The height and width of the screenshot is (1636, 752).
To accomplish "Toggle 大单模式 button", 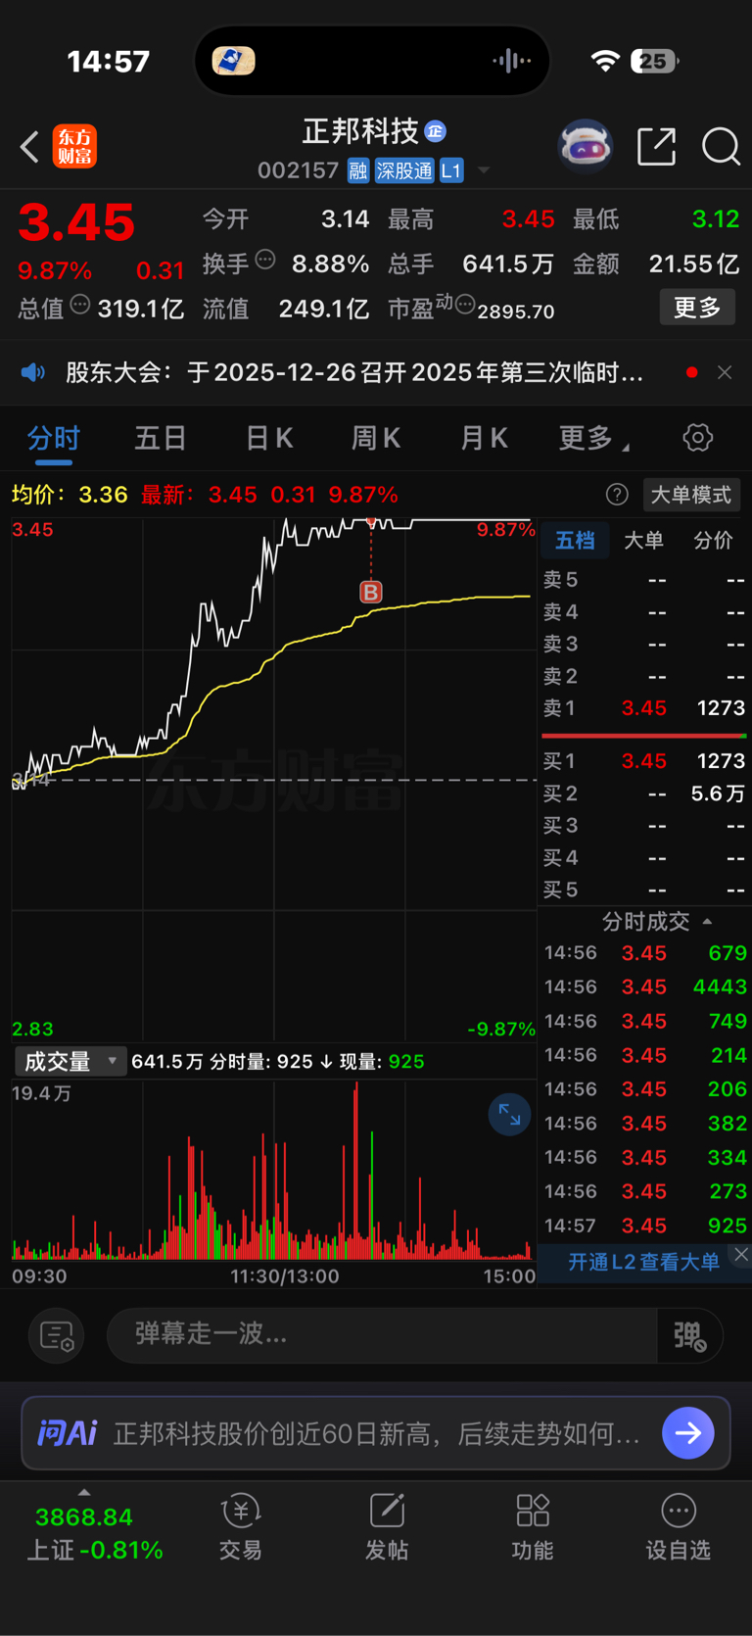I will [691, 495].
